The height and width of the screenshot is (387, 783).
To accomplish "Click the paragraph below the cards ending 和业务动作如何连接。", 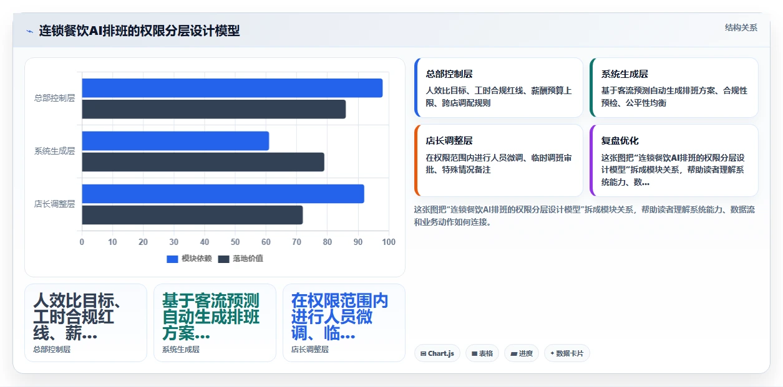I will pos(585,216).
